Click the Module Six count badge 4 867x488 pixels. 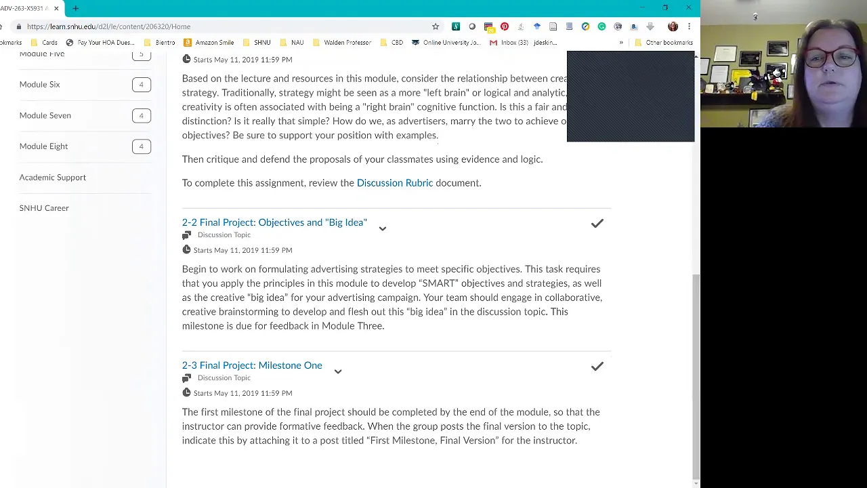[x=141, y=85]
